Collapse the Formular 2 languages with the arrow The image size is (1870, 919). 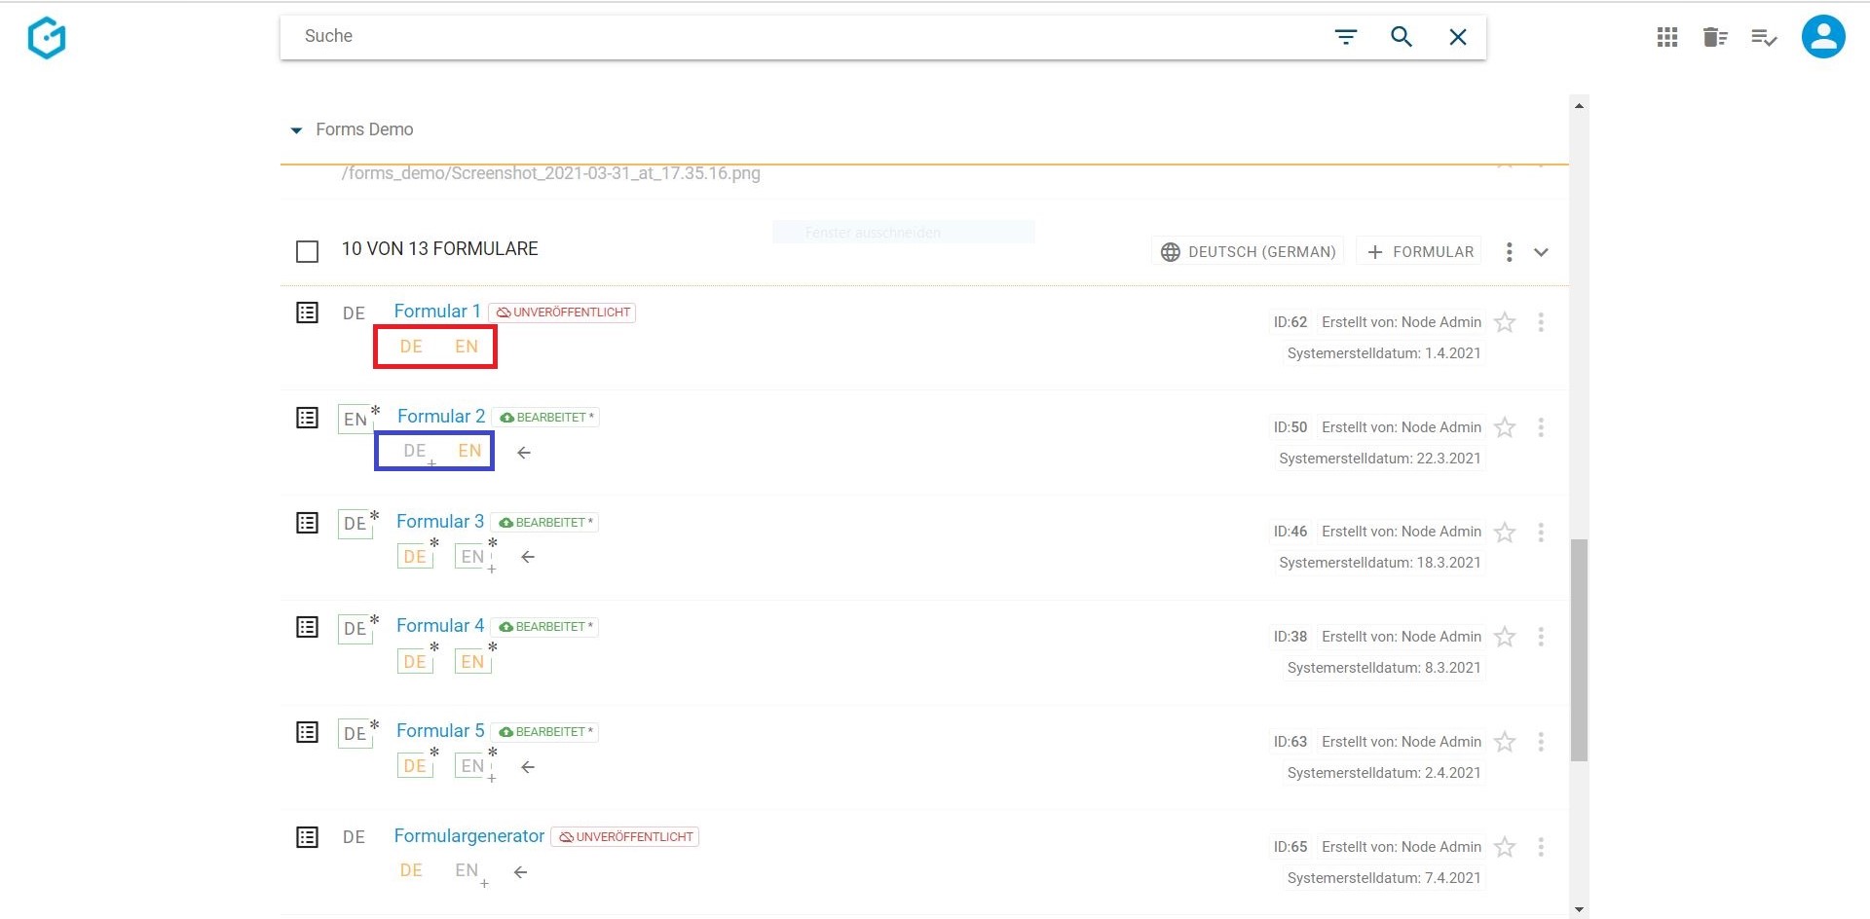tap(524, 453)
